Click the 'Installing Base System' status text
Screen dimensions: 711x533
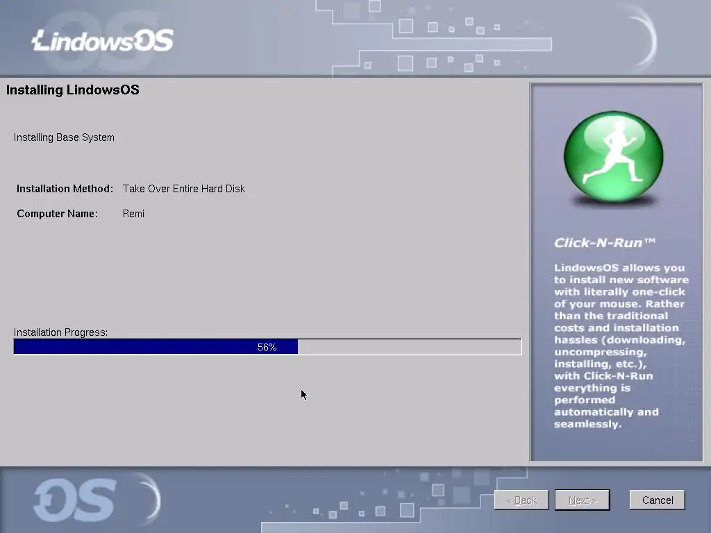click(64, 137)
